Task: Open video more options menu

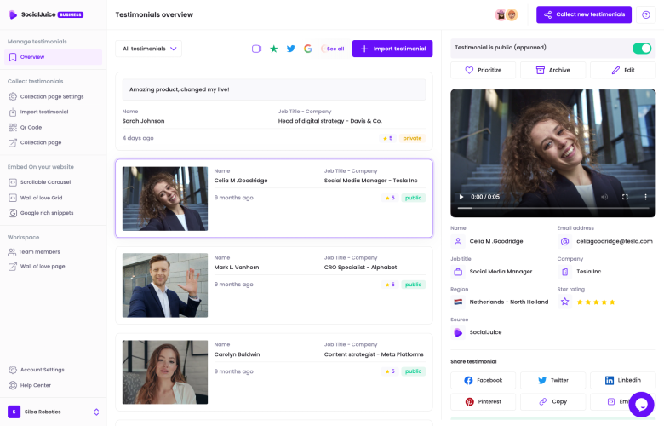Action: click(645, 197)
